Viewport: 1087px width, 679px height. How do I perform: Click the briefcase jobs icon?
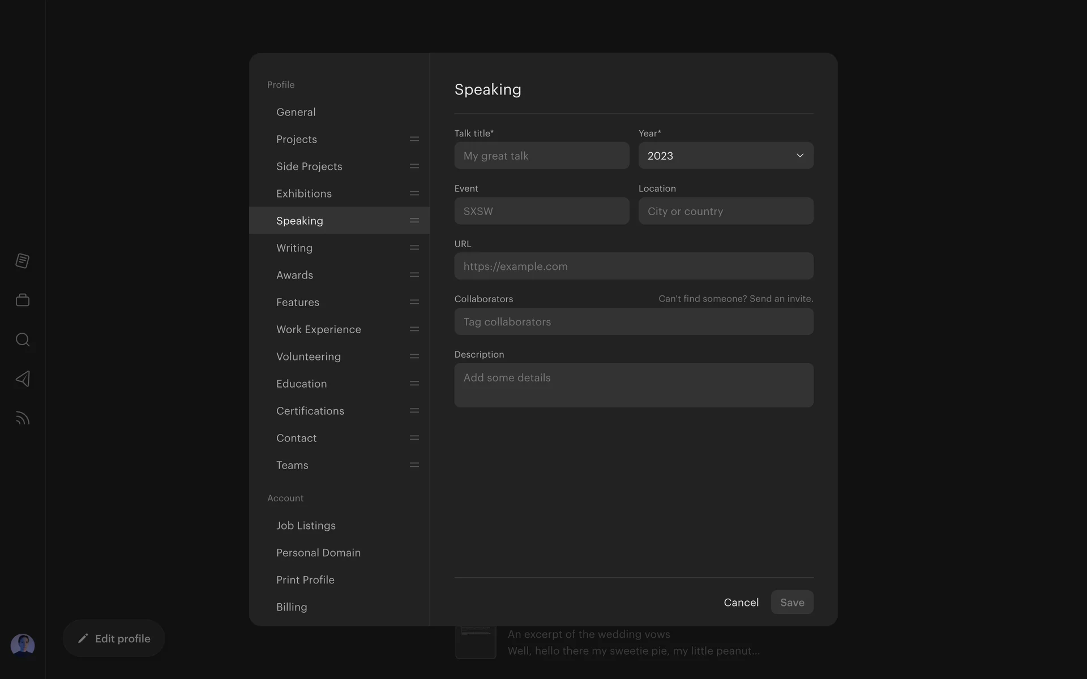point(23,300)
